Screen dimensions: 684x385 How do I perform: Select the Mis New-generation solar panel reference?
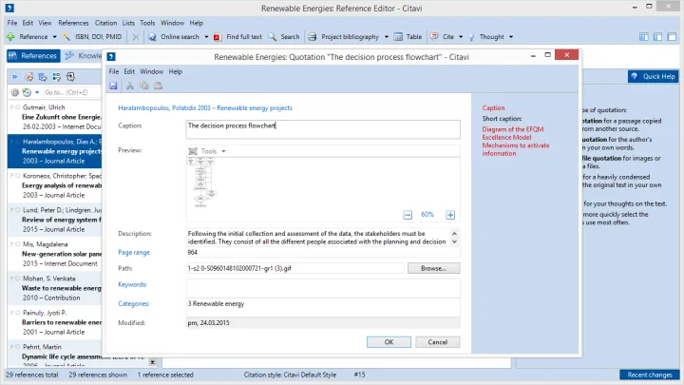(55, 254)
